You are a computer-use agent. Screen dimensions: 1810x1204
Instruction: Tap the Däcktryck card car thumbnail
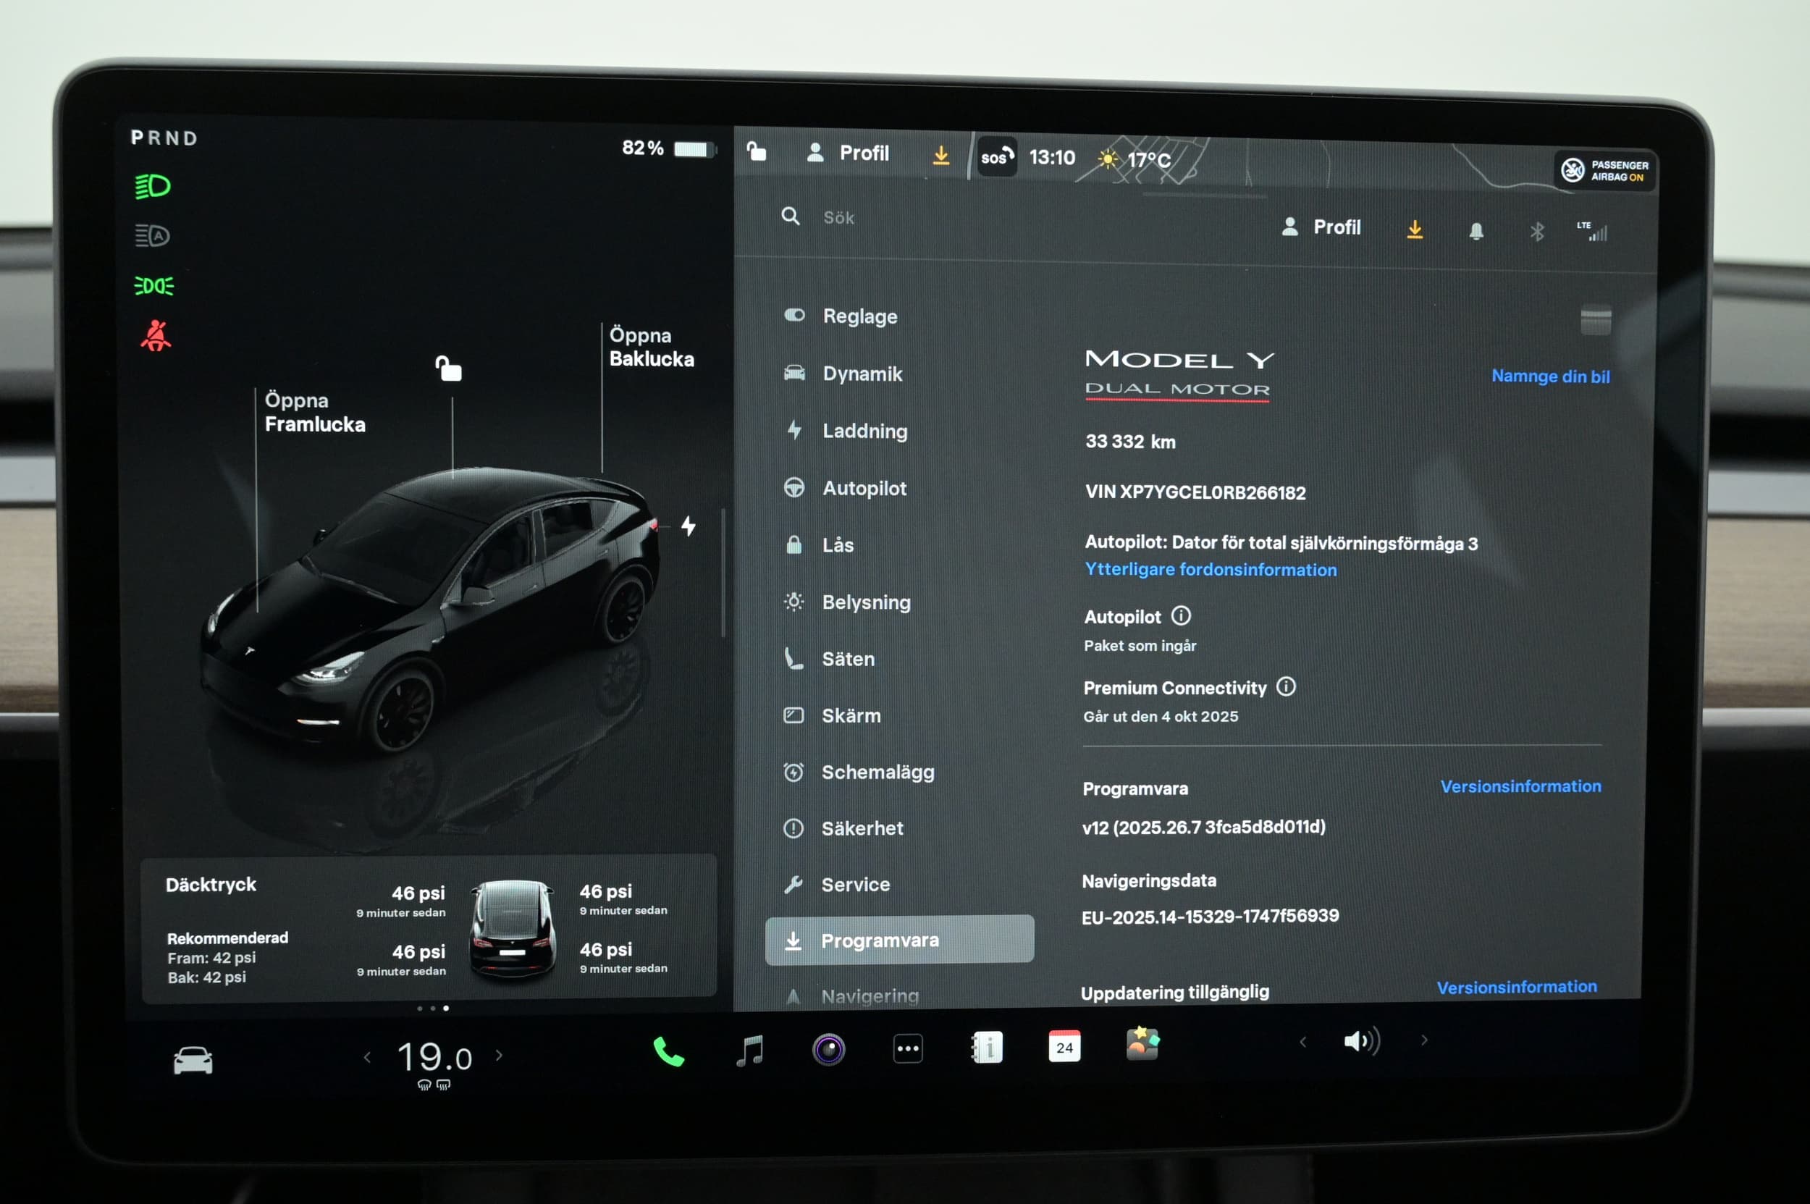tap(513, 929)
